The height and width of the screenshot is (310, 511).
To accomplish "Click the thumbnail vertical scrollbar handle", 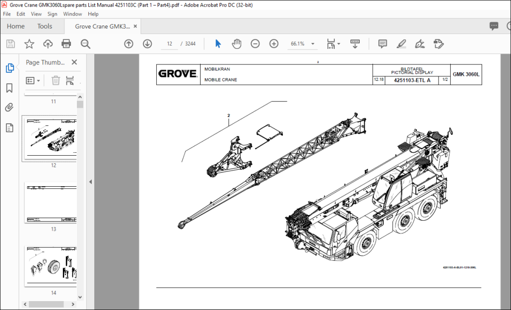I will pyautogui.click(x=80, y=104).
